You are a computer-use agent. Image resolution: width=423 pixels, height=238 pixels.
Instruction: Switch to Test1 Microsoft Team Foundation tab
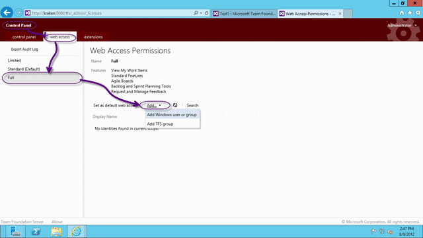coord(245,13)
